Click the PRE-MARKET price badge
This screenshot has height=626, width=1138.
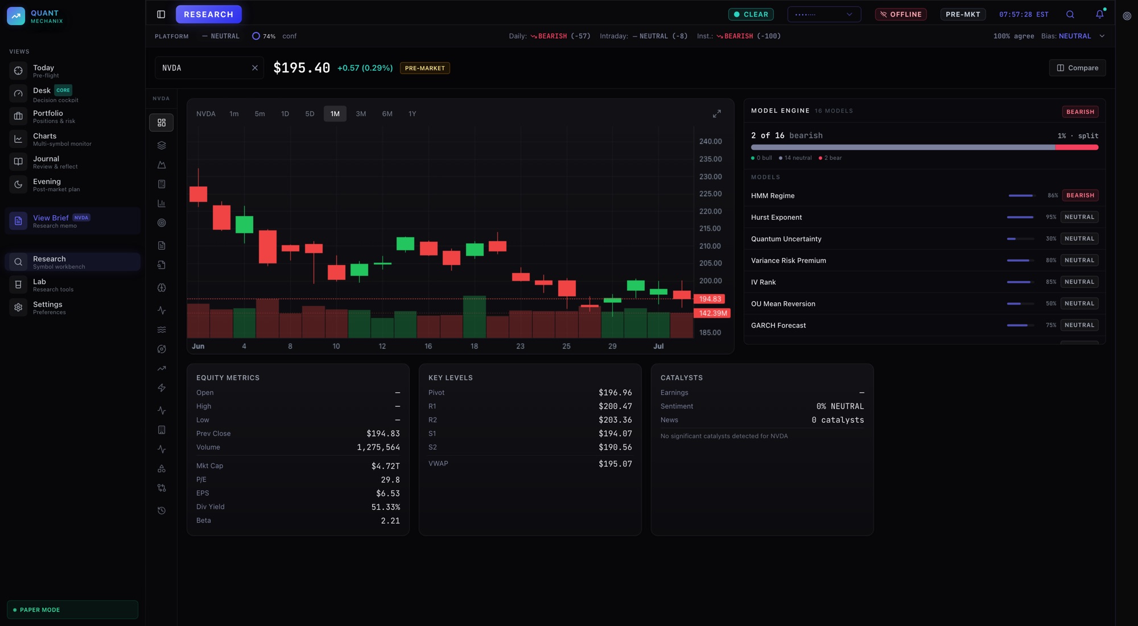click(425, 68)
